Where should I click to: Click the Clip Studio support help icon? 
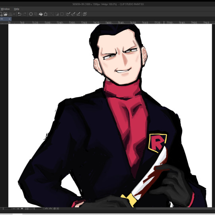point(85,14)
